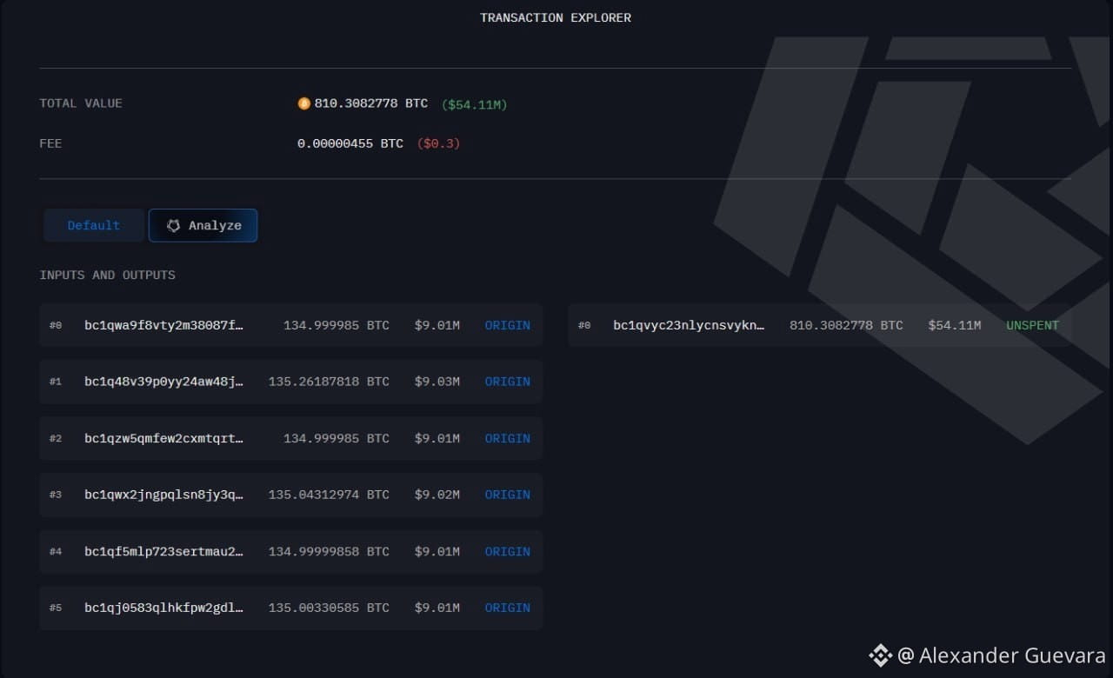Click the ($0.3) fee in dollars
Screen dimensions: 1113x678
click(438, 143)
